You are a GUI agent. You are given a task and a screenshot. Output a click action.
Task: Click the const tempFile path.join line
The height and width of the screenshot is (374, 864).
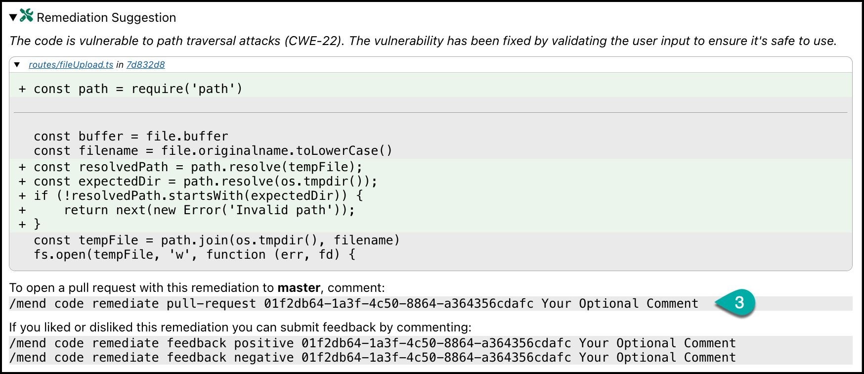tap(216, 240)
